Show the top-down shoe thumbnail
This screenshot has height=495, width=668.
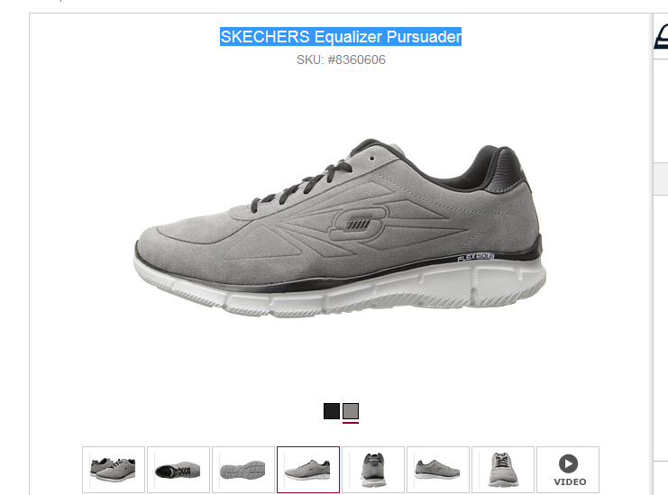point(178,470)
